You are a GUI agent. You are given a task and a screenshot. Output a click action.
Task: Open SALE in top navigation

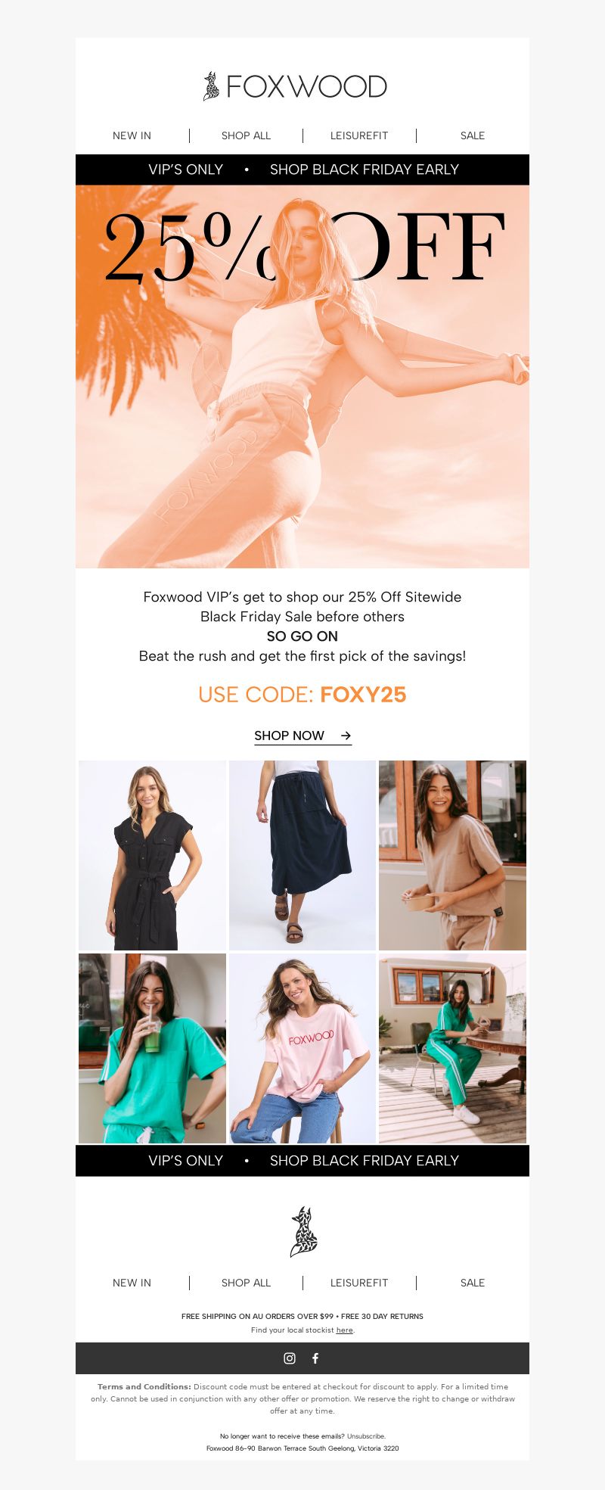[x=473, y=135]
